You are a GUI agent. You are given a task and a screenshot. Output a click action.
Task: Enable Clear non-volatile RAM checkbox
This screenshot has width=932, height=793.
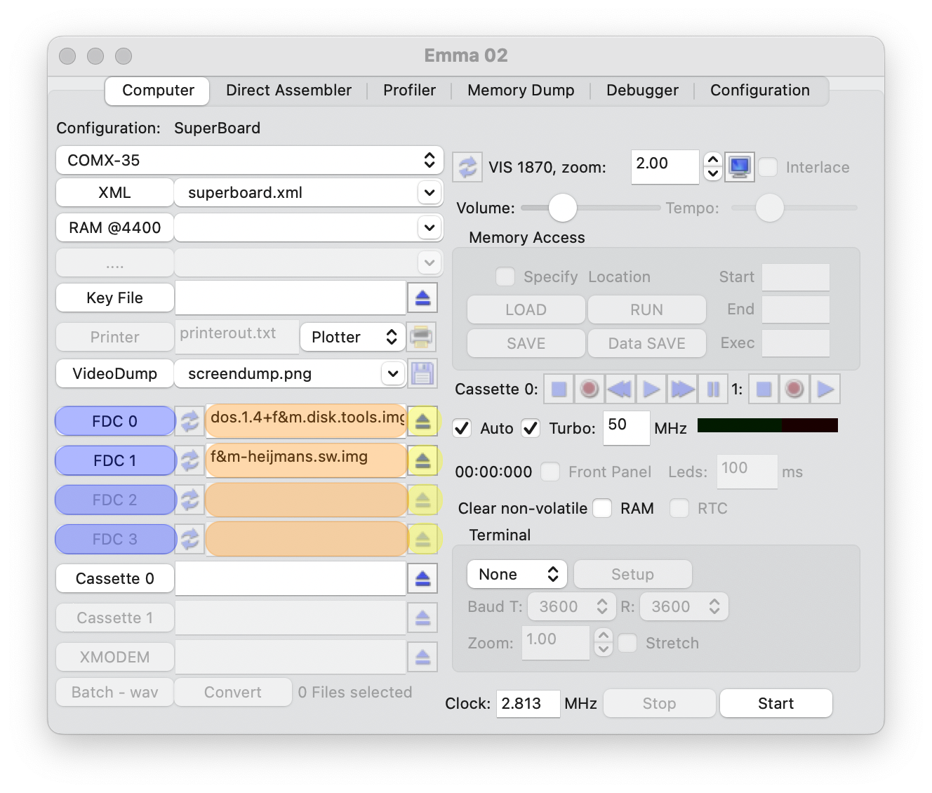[x=602, y=508]
